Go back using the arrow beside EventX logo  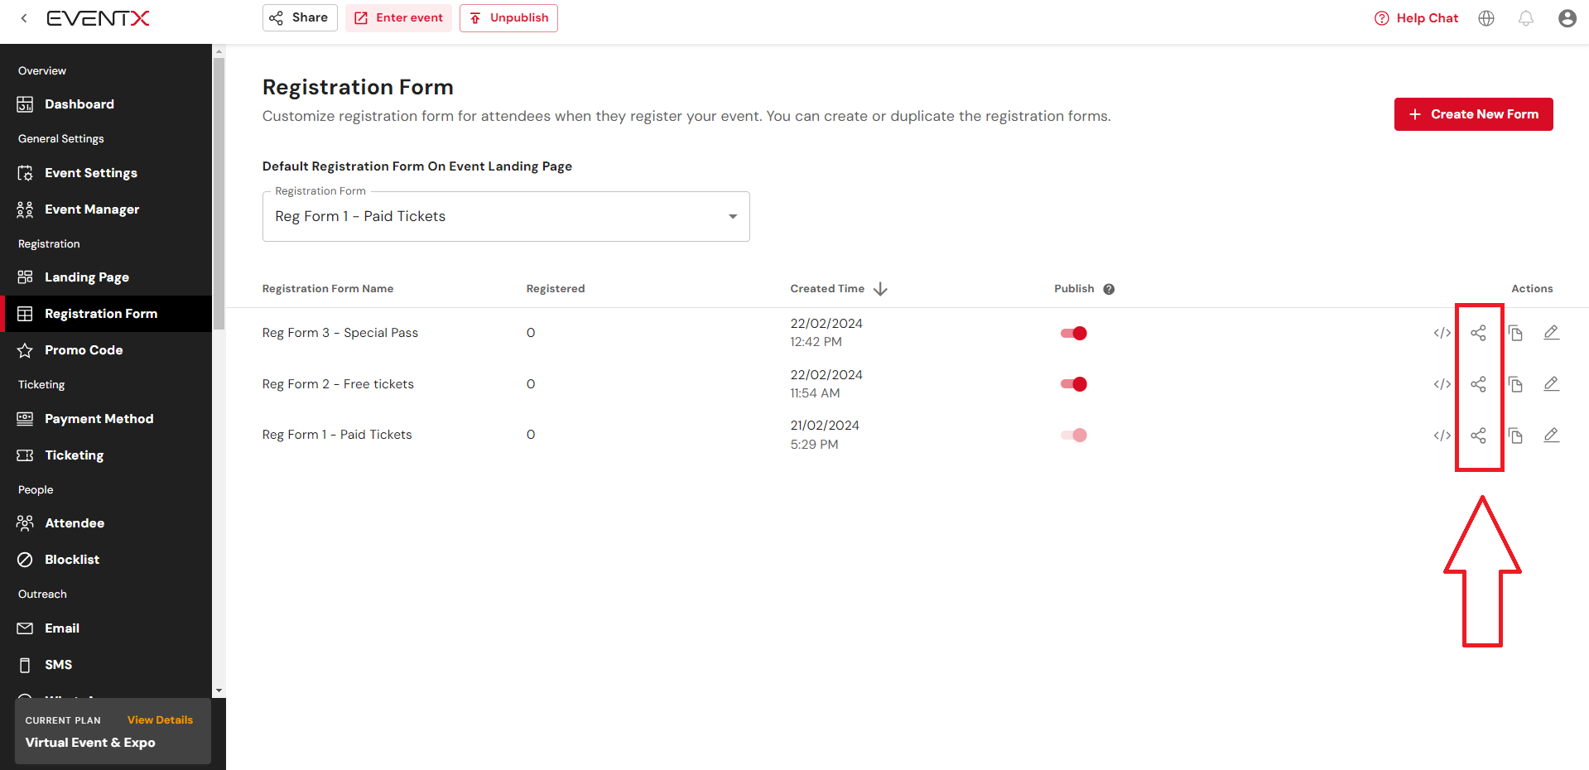coord(24,18)
